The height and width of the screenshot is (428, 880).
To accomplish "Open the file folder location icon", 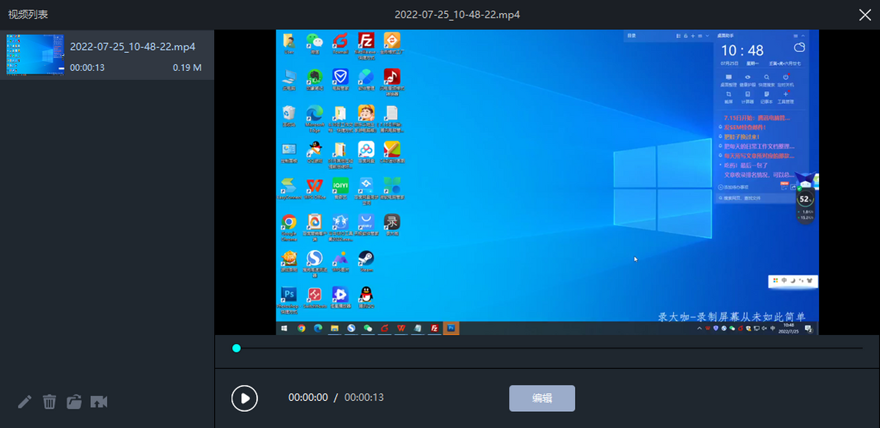I will (74, 402).
